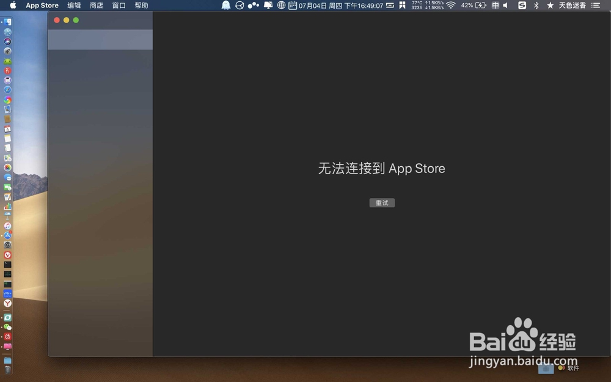The height and width of the screenshot is (382, 611).
Task: Open Yandex browser from the dock
Action: pyautogui.click(x=7, y=303)
